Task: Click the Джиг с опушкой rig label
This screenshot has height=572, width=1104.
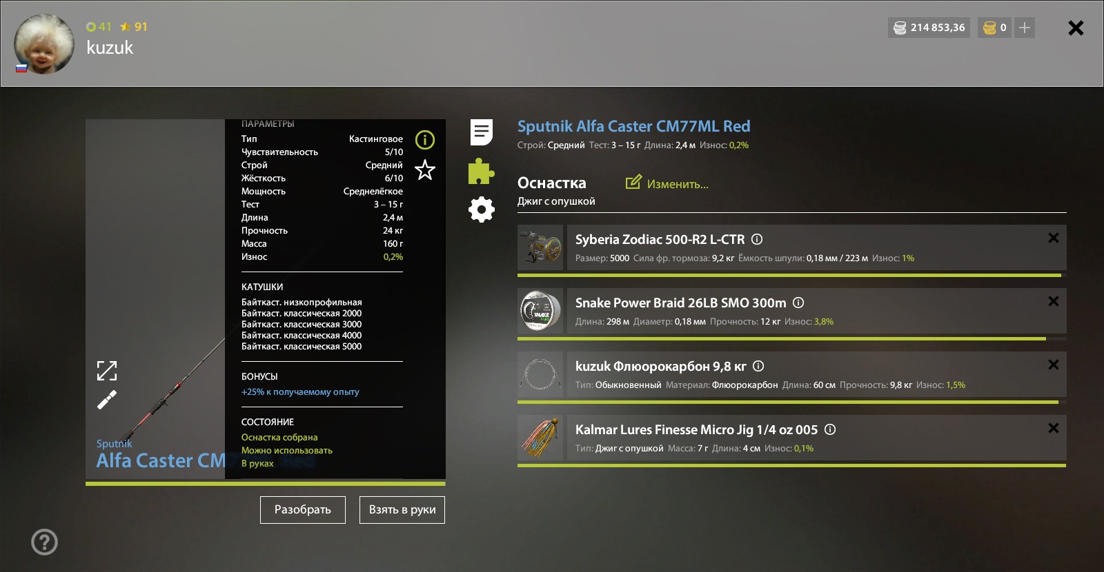Action: point(556,201)
